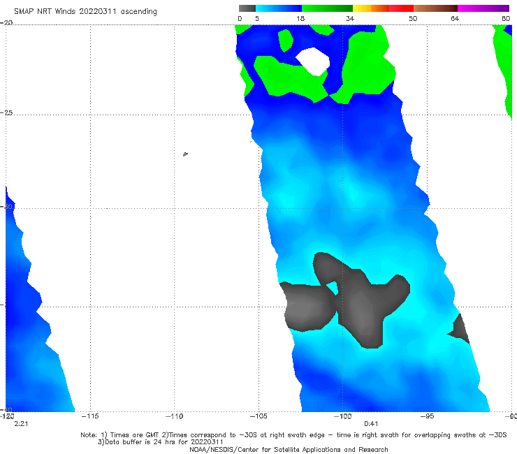The image size is (517, 454).
Task: Click colorbar label '34'
Action: (350, 19)
